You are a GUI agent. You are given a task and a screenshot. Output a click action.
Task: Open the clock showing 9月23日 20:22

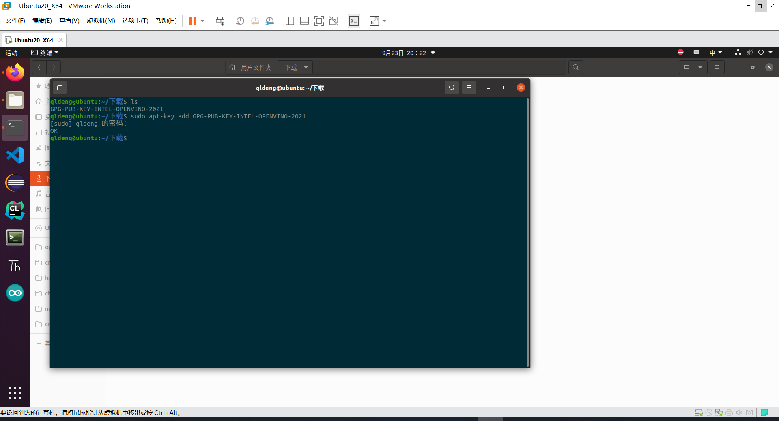[x=404, y=53]
